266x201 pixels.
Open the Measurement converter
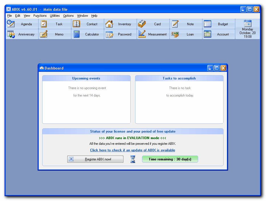[x=153, y=34]
